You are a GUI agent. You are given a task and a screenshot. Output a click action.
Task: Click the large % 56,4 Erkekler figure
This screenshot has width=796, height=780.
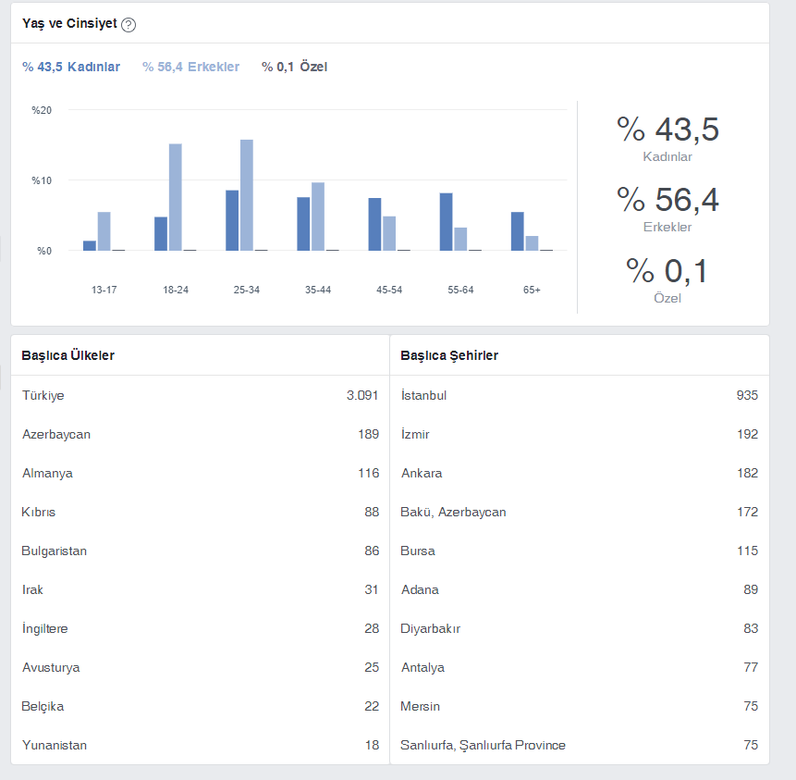667,208
